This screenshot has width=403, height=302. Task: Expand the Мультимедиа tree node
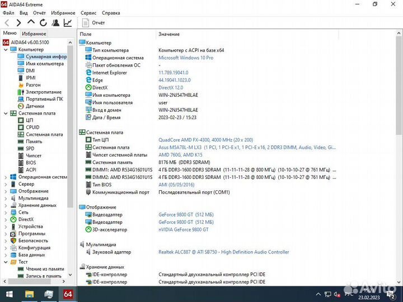coord(6,198)
